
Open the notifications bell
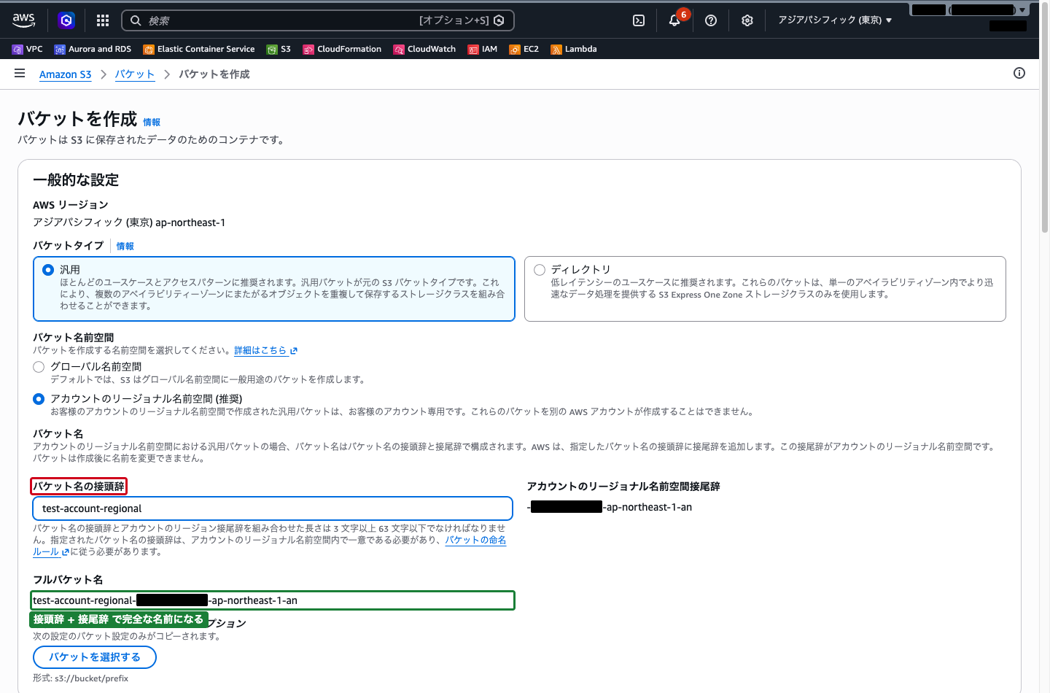pyautogui.click(x=674, y=20)
